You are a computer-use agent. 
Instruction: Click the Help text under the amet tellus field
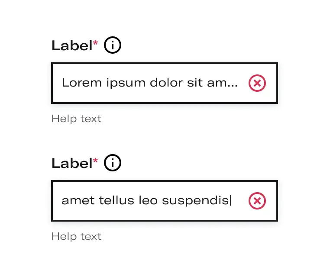tap(76, 237)
